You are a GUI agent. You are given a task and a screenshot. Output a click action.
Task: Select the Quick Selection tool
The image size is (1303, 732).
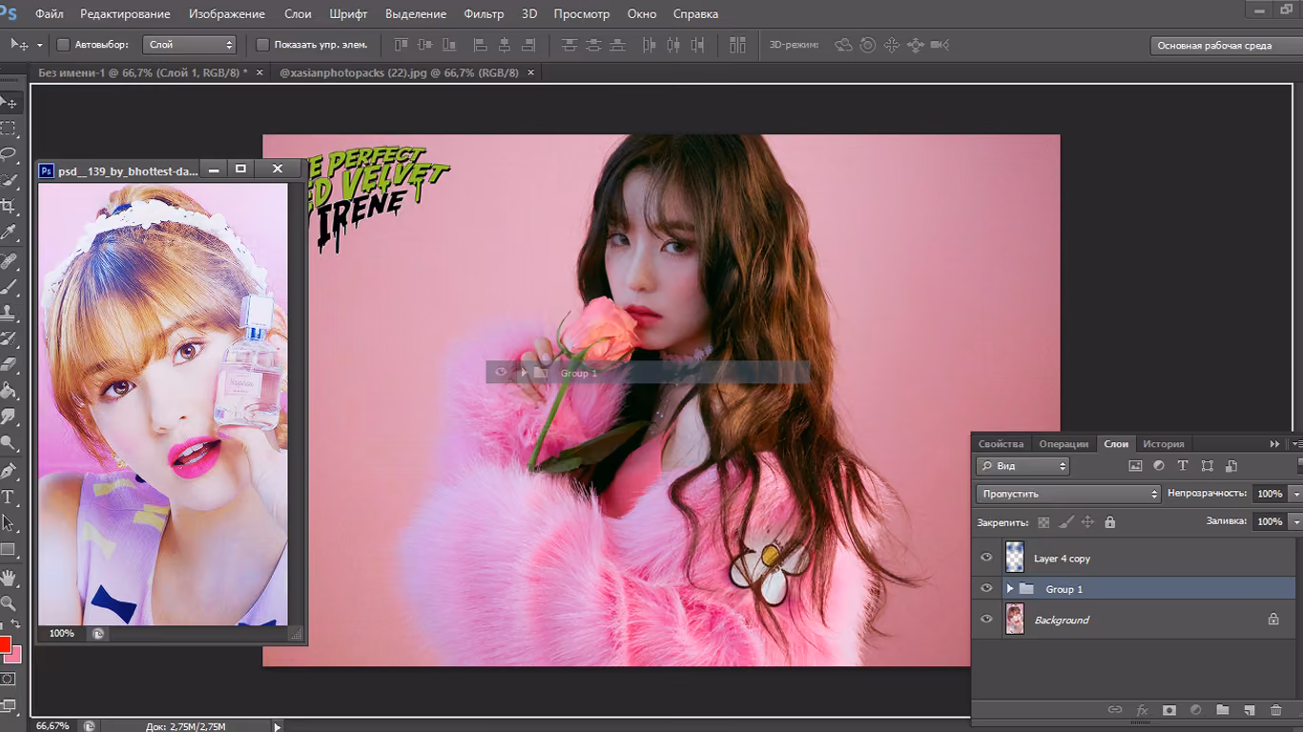coord(9,179)
